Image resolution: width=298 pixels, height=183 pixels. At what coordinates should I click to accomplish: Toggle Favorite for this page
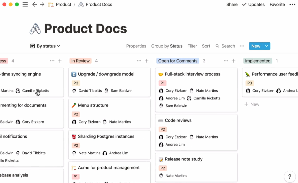pyautogui.click(x=277, y=5)
